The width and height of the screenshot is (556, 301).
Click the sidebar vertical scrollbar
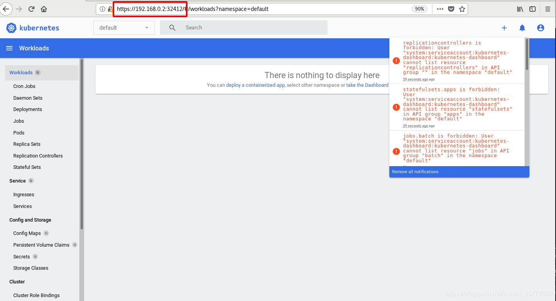pos(82,144)
